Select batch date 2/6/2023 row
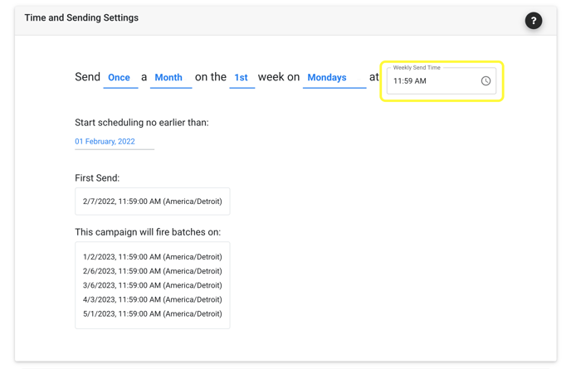The height and width of the screenshot is (369, 571). [x=152, y=271]
